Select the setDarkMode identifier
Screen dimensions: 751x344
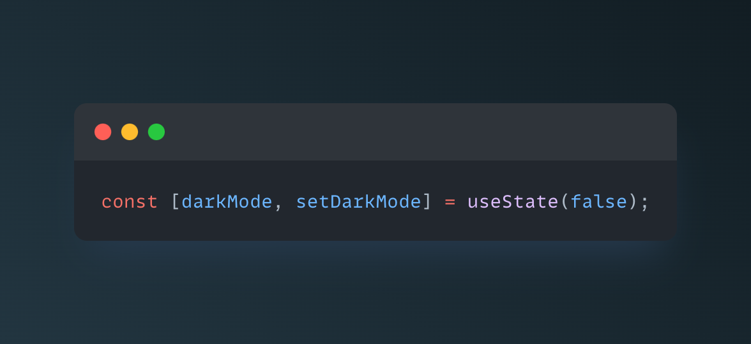pos(359,202)
